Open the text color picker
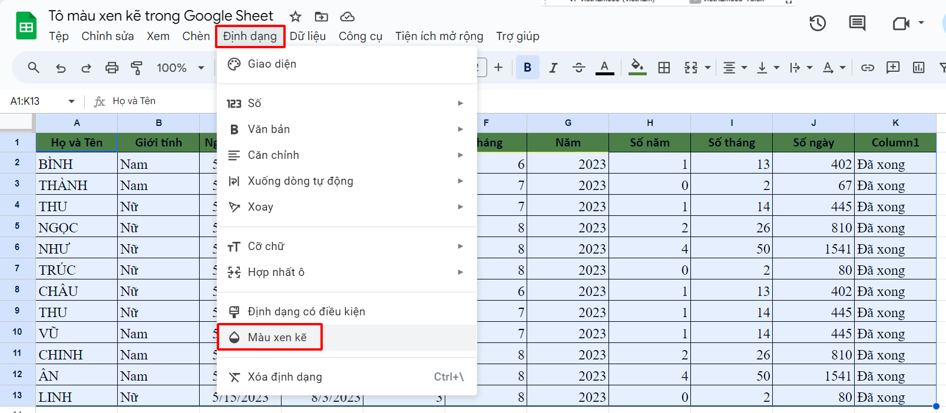Viewport: 946px width, 413px height. coord(604,68)
